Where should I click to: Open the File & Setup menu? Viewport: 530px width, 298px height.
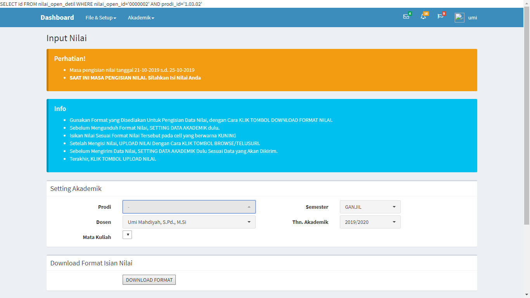pyautogui.click(x=100, y=17)
